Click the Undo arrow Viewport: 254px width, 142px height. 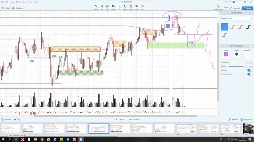(137, 7)
